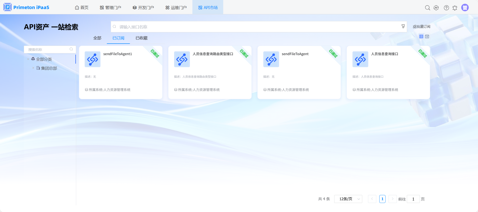Click the search magnifier icon in header
The image size is (478, 212).
(427, 8)
